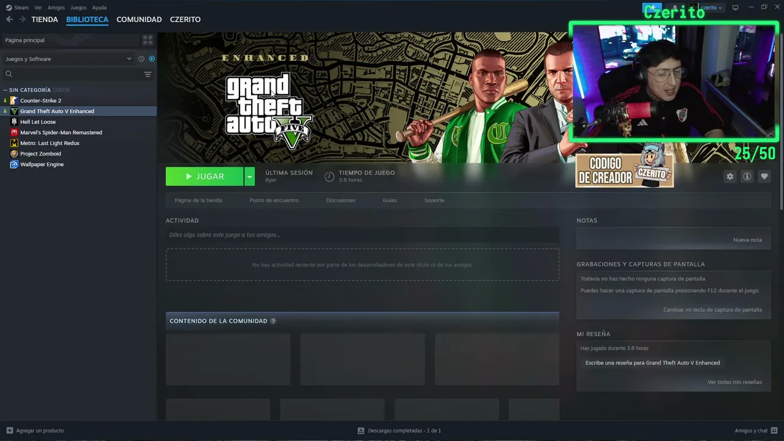Open game settings gear icon
784x441 pixels.
tap(729, 176)
